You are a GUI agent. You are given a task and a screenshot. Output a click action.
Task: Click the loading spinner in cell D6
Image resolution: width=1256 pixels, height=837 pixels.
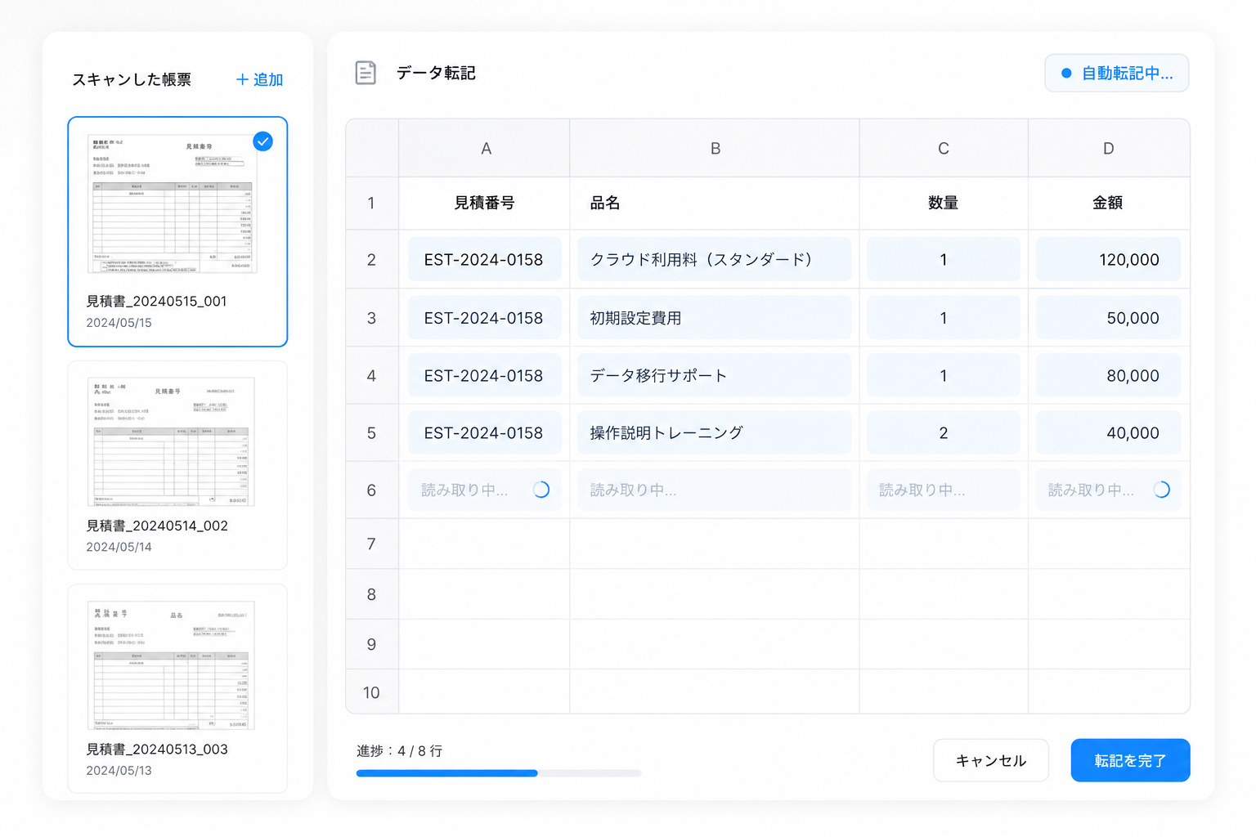pyautogui.click(x=1161, y=490)
